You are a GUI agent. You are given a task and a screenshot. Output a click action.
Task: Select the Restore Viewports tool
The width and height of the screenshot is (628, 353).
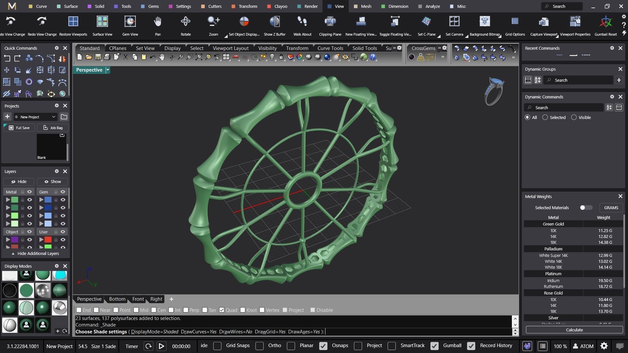click(x=73, y=22)
